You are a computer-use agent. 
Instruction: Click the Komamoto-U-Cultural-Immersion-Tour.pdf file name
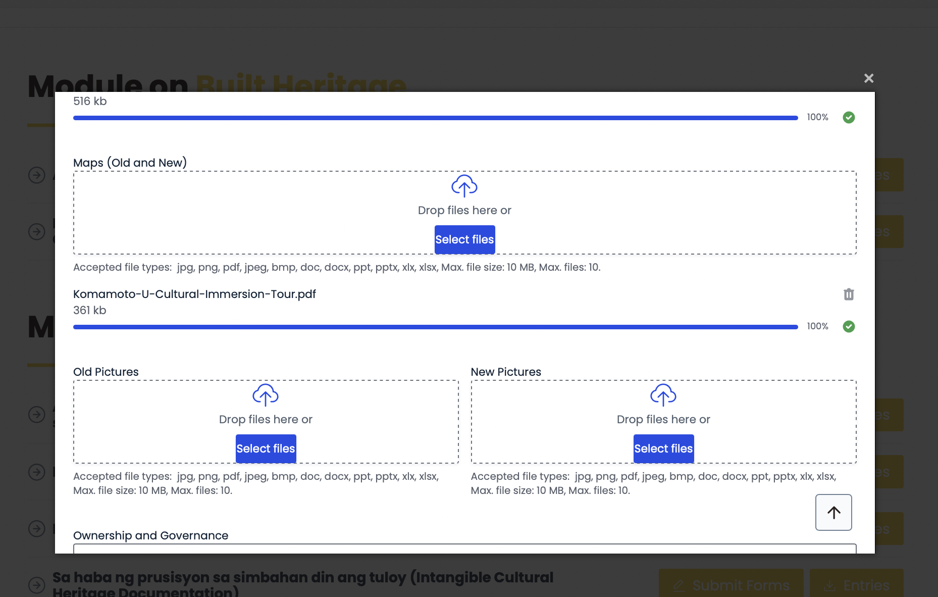[194, 294]
